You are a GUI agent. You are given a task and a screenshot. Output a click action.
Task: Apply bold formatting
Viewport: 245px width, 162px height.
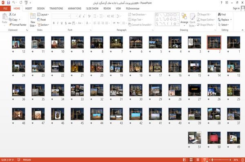click(x=53, y=23)
